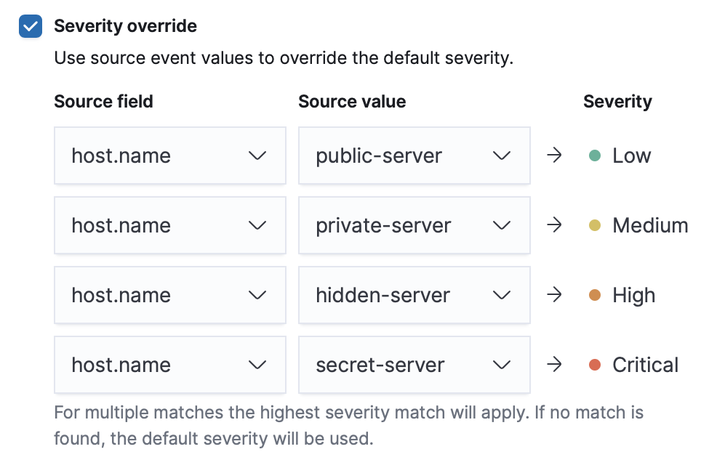Click the right arrow icon beside Low severity
Image resolution: width=717 pixels, height=465 pixels.
coord(555,155)
